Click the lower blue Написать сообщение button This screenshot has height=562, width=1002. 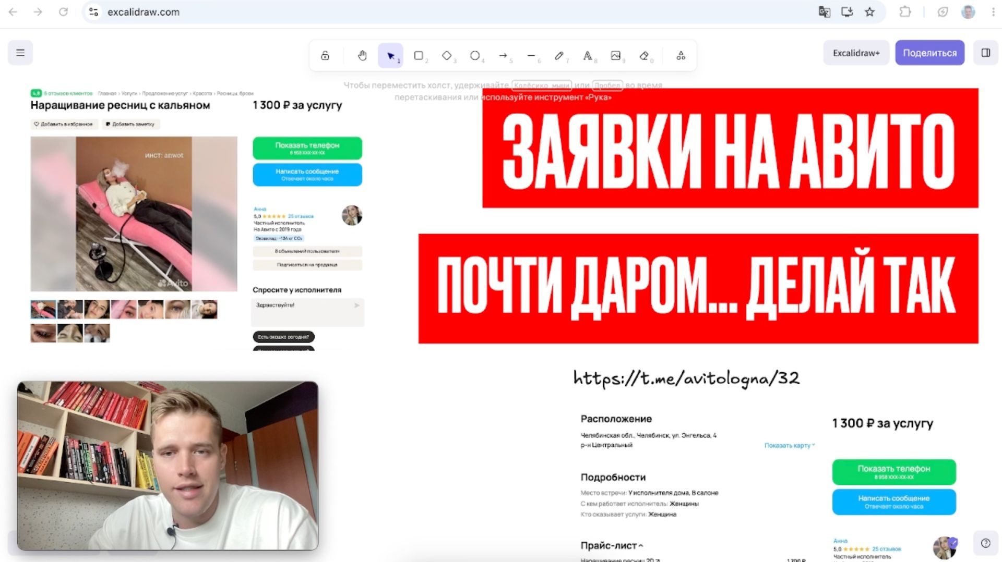894,502
